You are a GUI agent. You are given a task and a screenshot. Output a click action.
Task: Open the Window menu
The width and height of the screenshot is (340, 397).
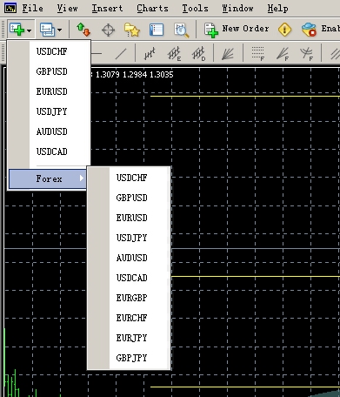point(237,8)
